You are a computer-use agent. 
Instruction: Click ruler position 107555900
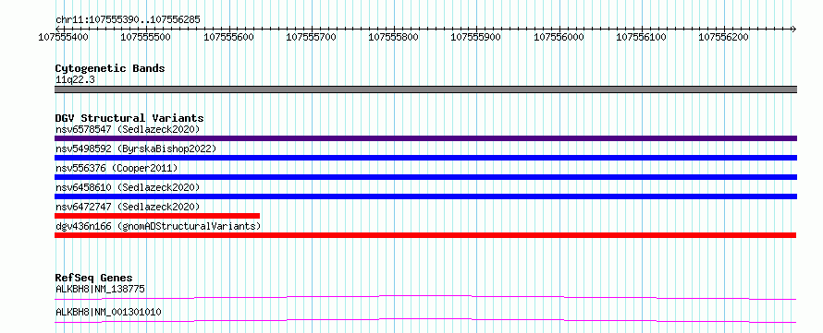point(476,37)
